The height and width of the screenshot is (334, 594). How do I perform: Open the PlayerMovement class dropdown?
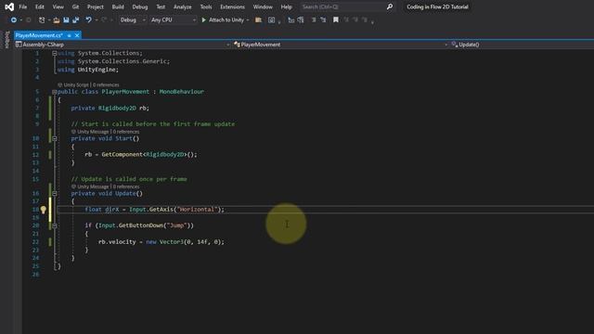pos(341,45)
